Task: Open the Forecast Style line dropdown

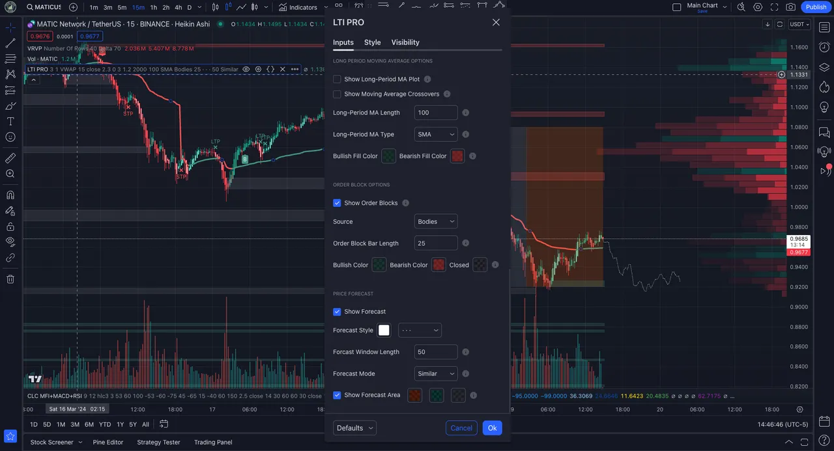Action: pos(420,330)
